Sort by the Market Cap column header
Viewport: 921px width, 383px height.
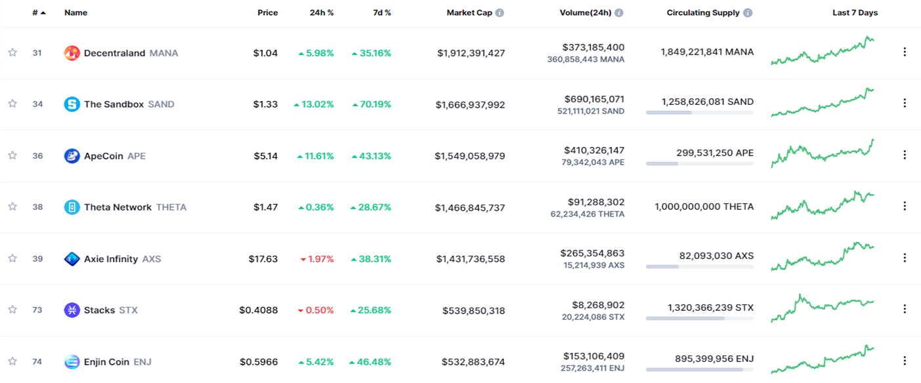[469, 13]
